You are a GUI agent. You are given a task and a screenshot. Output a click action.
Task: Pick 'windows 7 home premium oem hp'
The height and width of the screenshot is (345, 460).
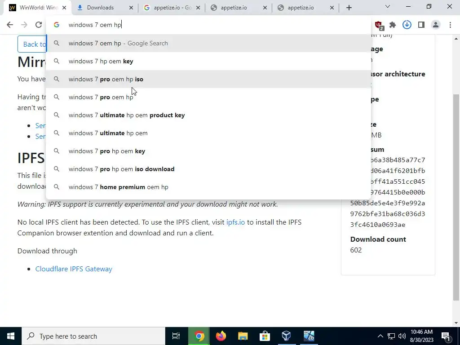coord(208,187)
